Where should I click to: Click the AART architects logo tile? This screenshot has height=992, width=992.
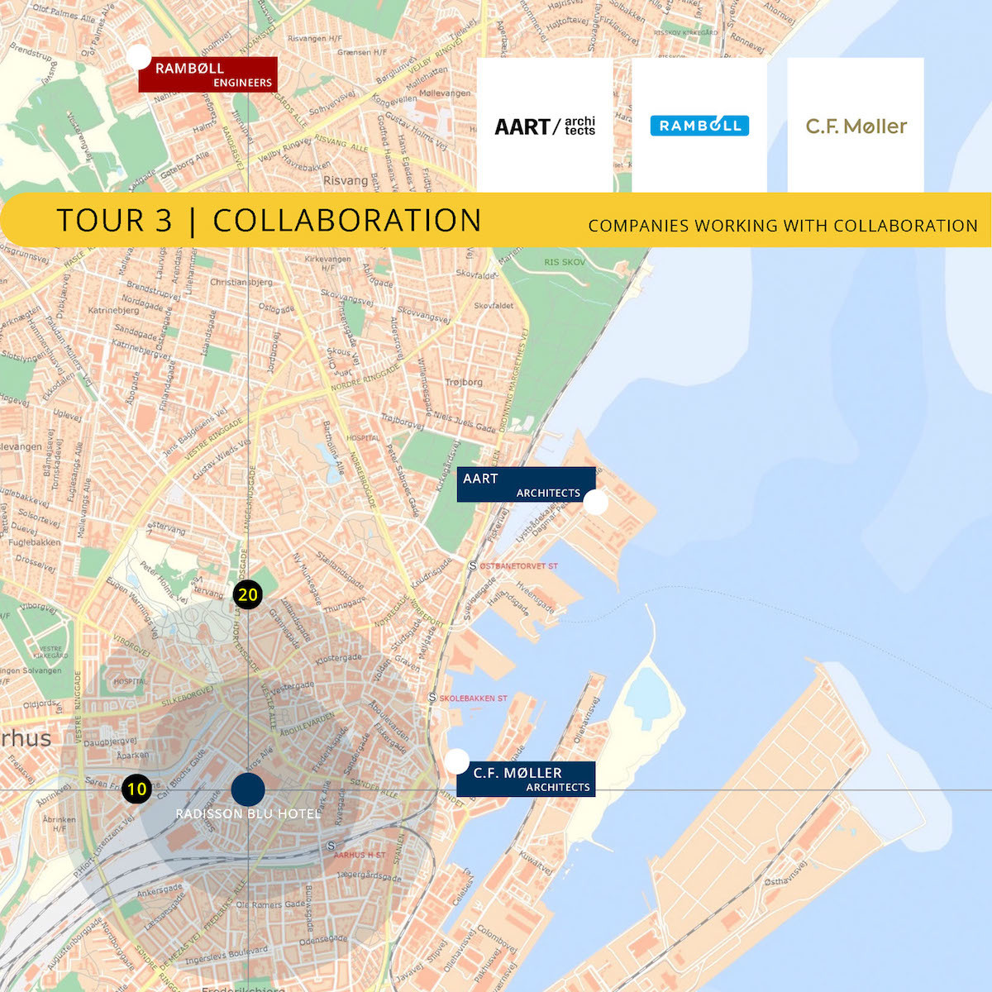(x=545, y=126)
